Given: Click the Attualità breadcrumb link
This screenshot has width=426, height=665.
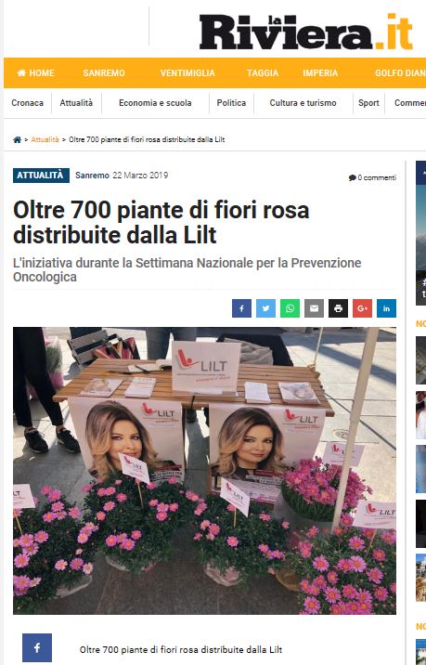Looking at the screenshot, I should click(45, 139).
